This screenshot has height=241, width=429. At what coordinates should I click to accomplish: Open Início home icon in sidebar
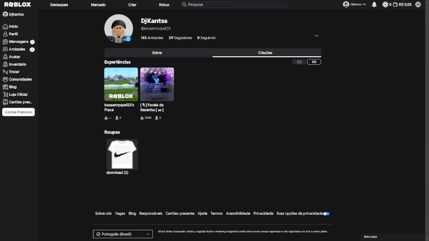pos(5,26)
